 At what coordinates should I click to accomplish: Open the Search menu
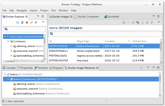pos(34,10)
